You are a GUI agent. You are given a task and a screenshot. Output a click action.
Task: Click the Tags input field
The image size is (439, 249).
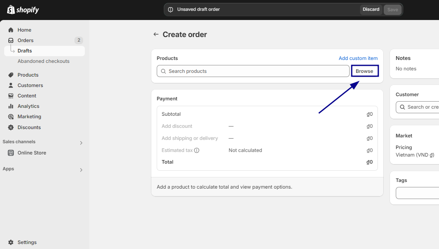coord(417,193)
